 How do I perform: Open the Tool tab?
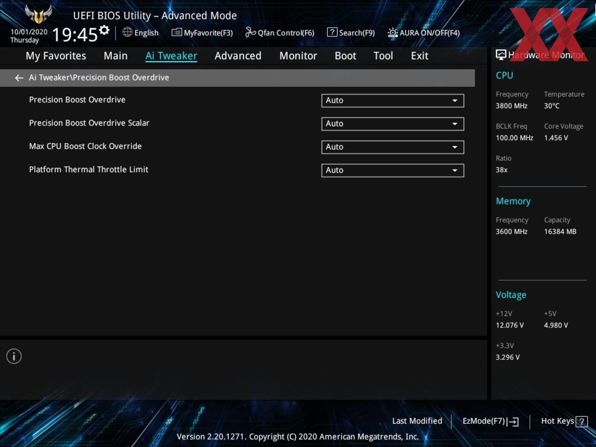click(383, 56)
